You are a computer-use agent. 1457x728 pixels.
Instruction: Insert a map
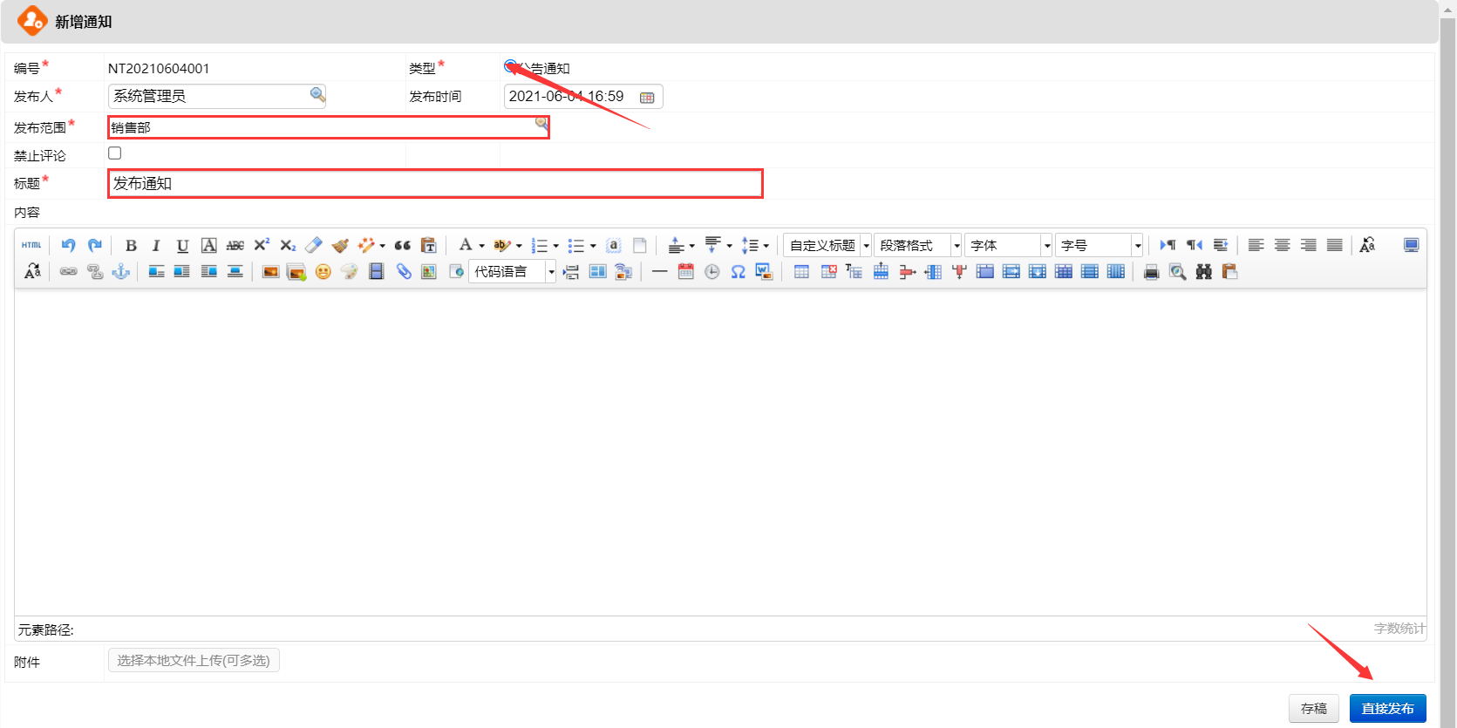[x=428, y=271]
